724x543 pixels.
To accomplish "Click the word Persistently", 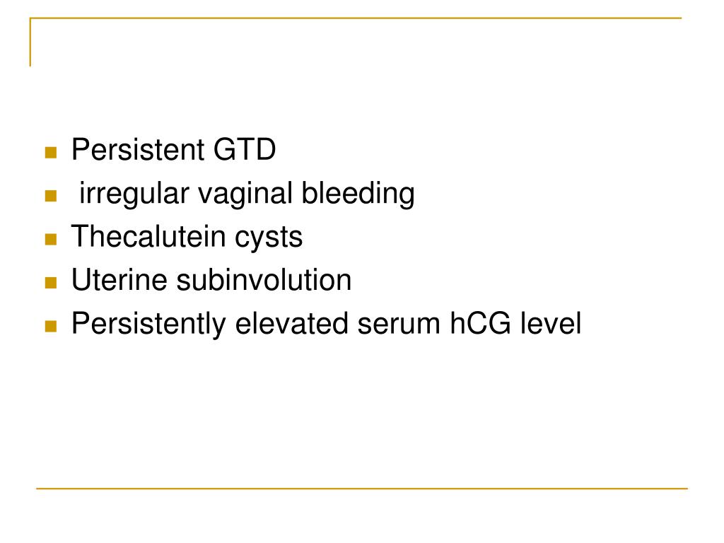I will tap(148, 324).
